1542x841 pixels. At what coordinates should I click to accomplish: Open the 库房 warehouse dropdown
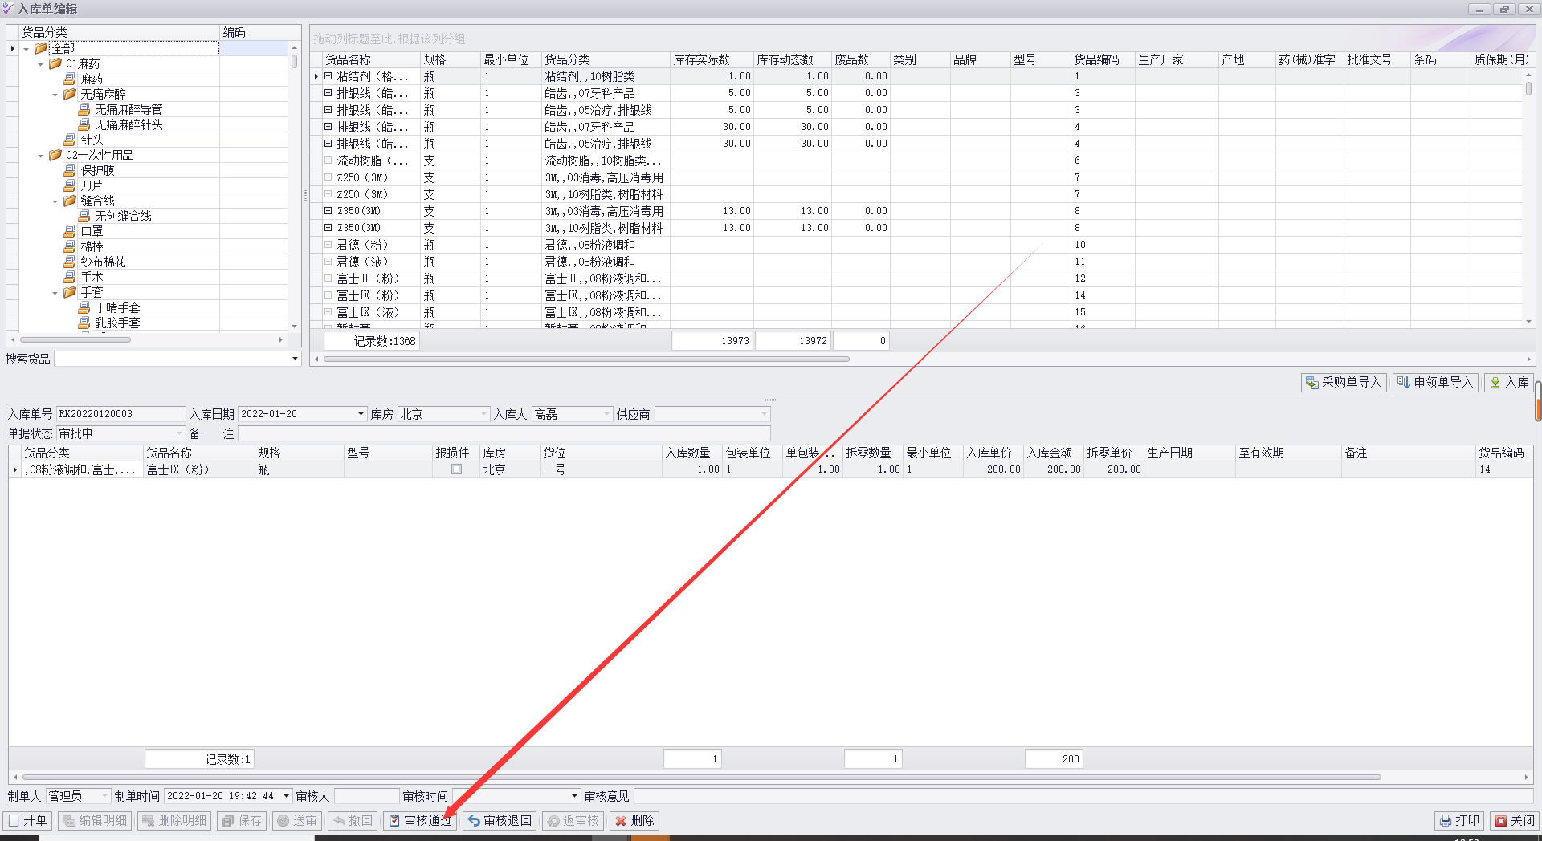click(483, 414)
